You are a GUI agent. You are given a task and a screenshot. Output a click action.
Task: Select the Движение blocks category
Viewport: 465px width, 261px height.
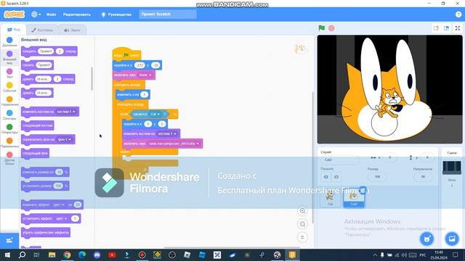(x=9, y=42)
